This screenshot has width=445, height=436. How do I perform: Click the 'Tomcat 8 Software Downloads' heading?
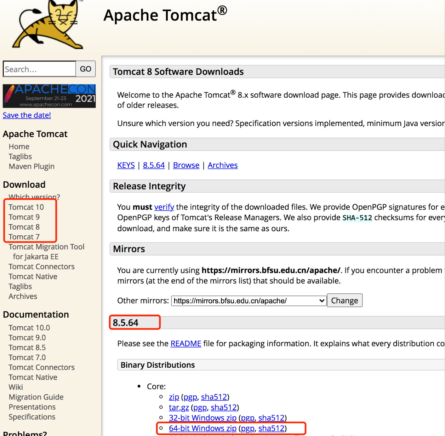coord(178,72)
